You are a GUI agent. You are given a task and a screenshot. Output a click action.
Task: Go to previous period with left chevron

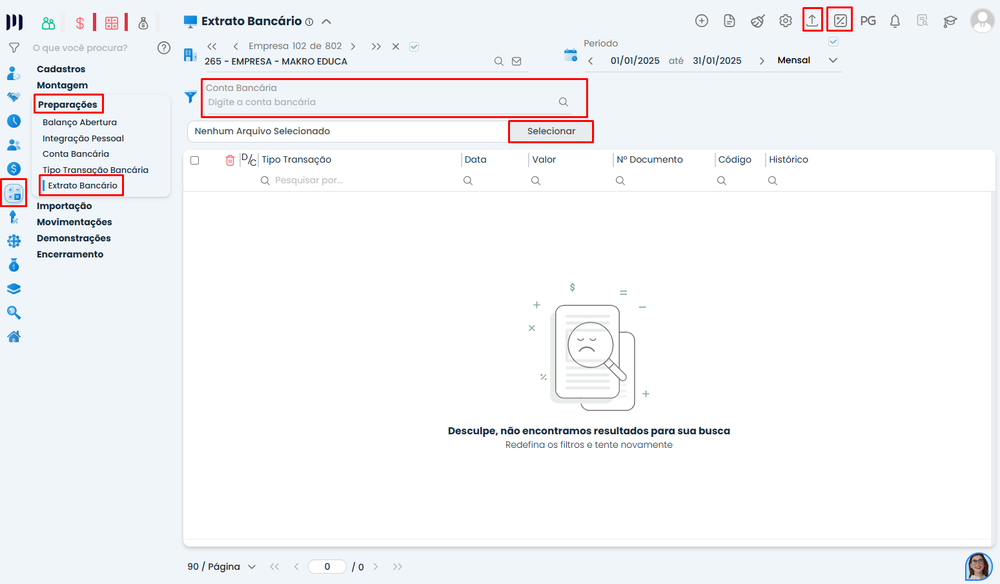point(591,61)
